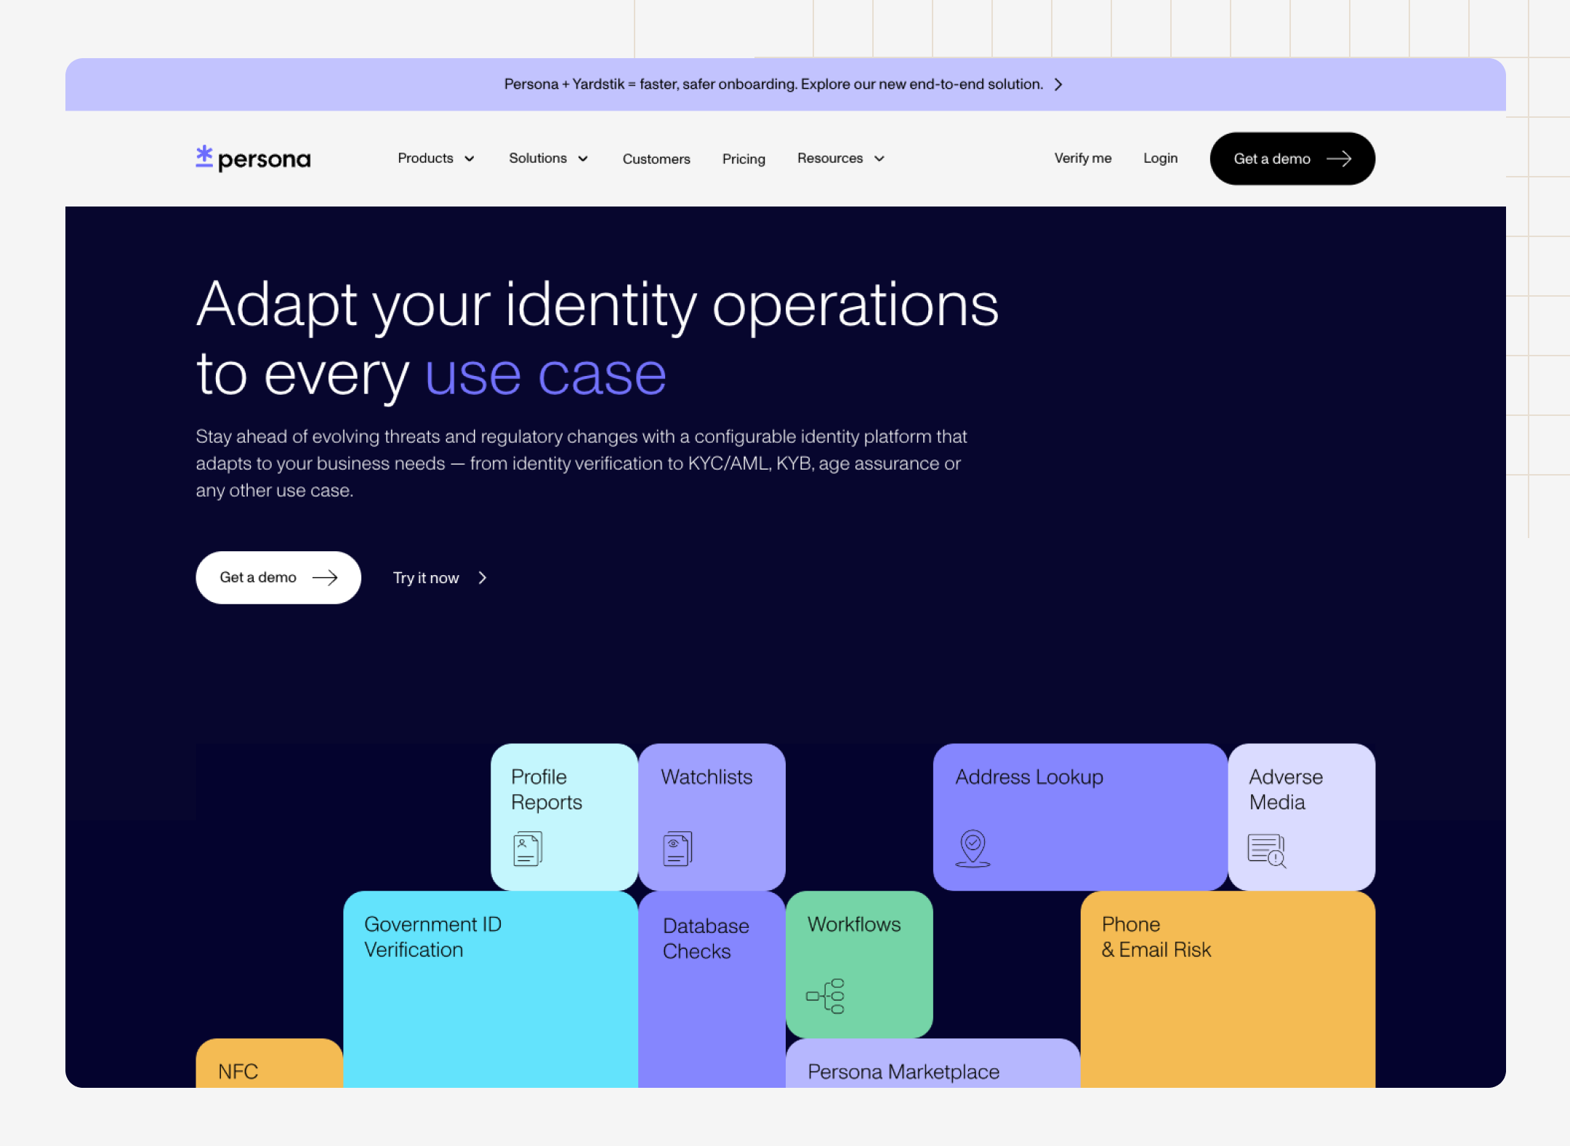
Task: Open the Products menu
Action: [436, 159]
